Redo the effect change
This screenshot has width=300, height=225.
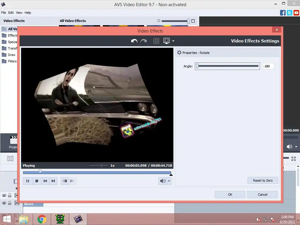[x=144, y=41]
